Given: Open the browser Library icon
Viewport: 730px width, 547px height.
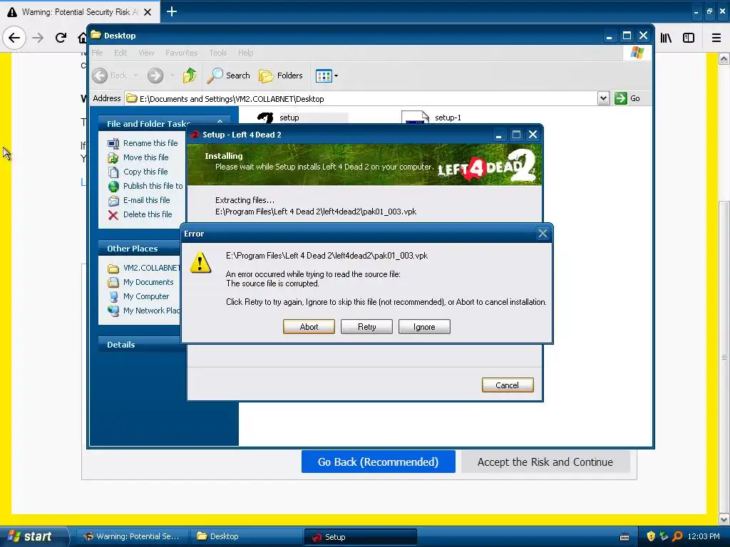Looking at the screenshot, I should 666,38.
